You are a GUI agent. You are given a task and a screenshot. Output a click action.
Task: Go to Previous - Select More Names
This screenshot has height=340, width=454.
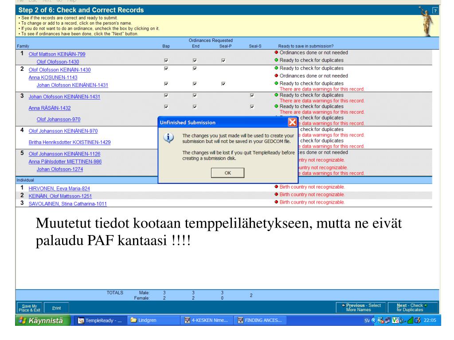[x=361, y=307]
